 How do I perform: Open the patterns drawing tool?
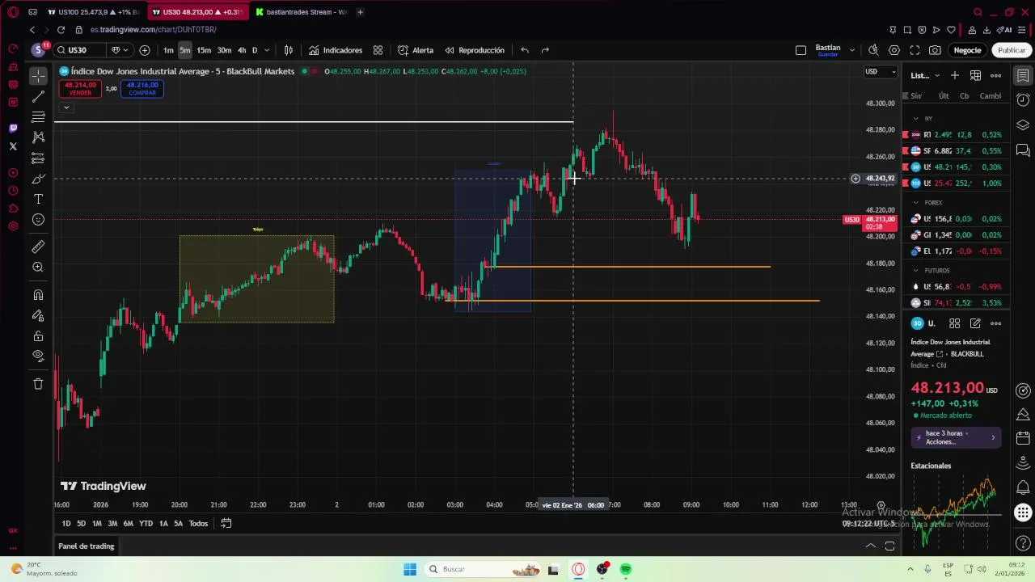tap(38, 137)
